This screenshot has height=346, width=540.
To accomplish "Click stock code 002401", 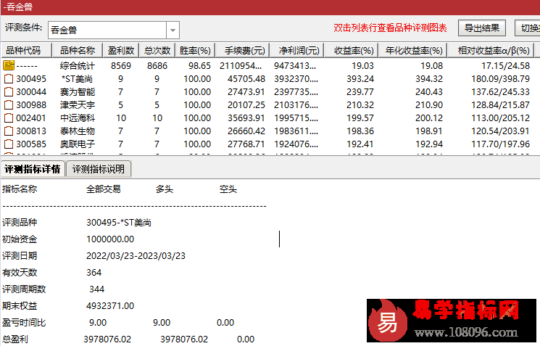I will pos(31,118).
